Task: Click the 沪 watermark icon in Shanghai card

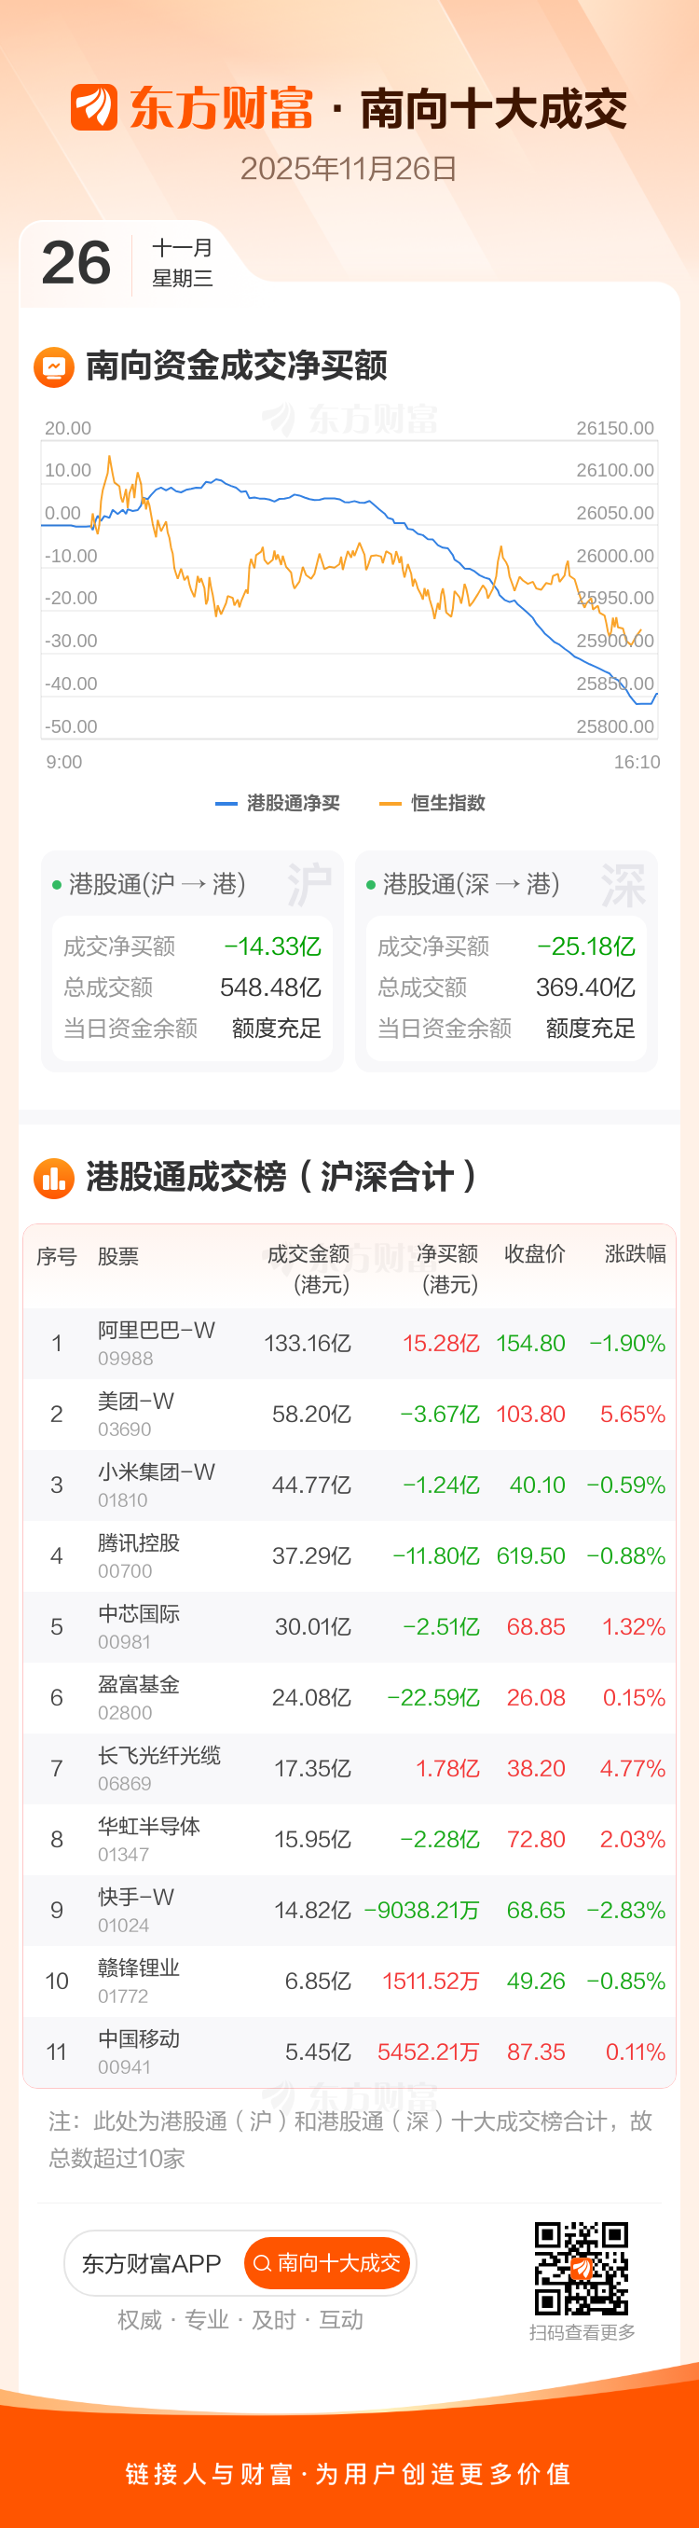Action: (308, 885)
